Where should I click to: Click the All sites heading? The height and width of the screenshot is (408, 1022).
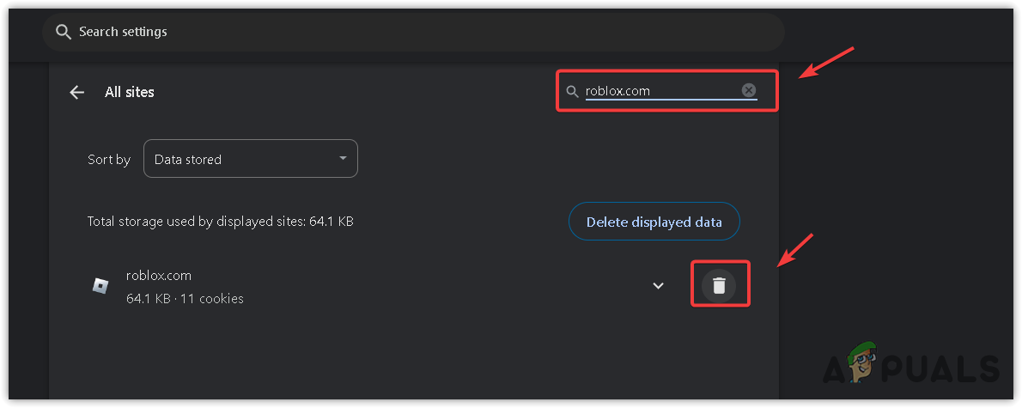coord(130,92)
